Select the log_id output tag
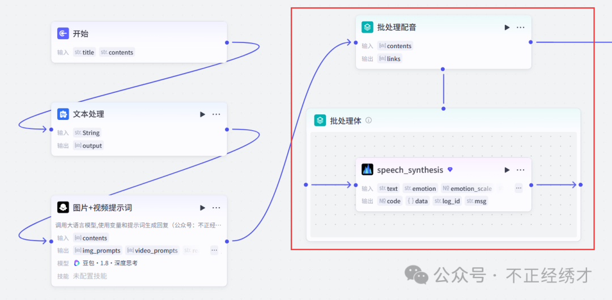612x300 pixels. 447,202
